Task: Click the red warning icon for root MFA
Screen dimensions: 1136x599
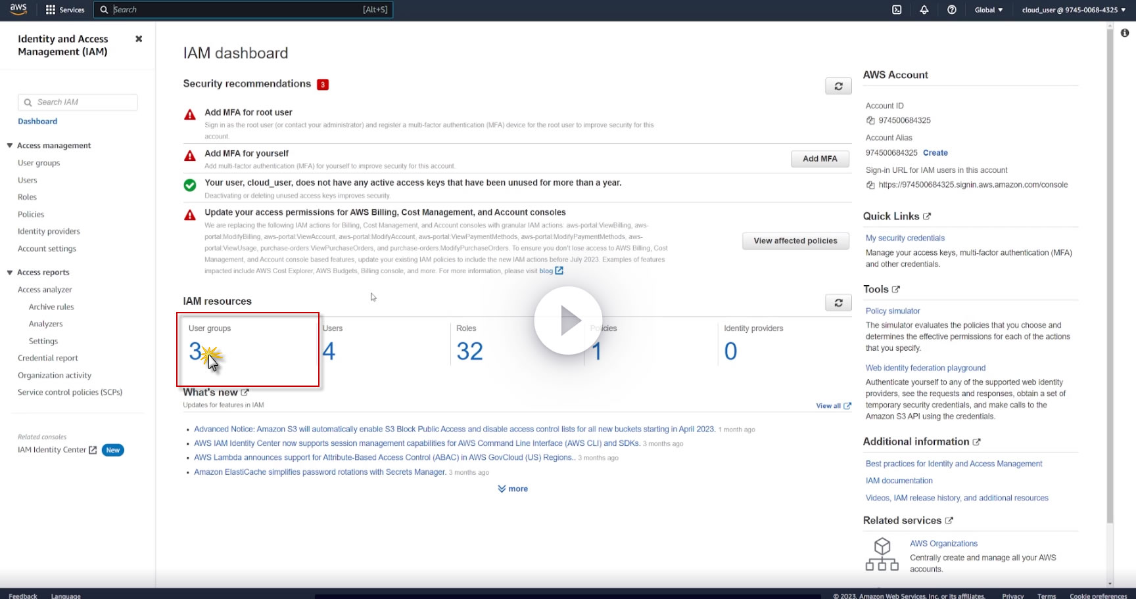Action: (x=190, y=115)
